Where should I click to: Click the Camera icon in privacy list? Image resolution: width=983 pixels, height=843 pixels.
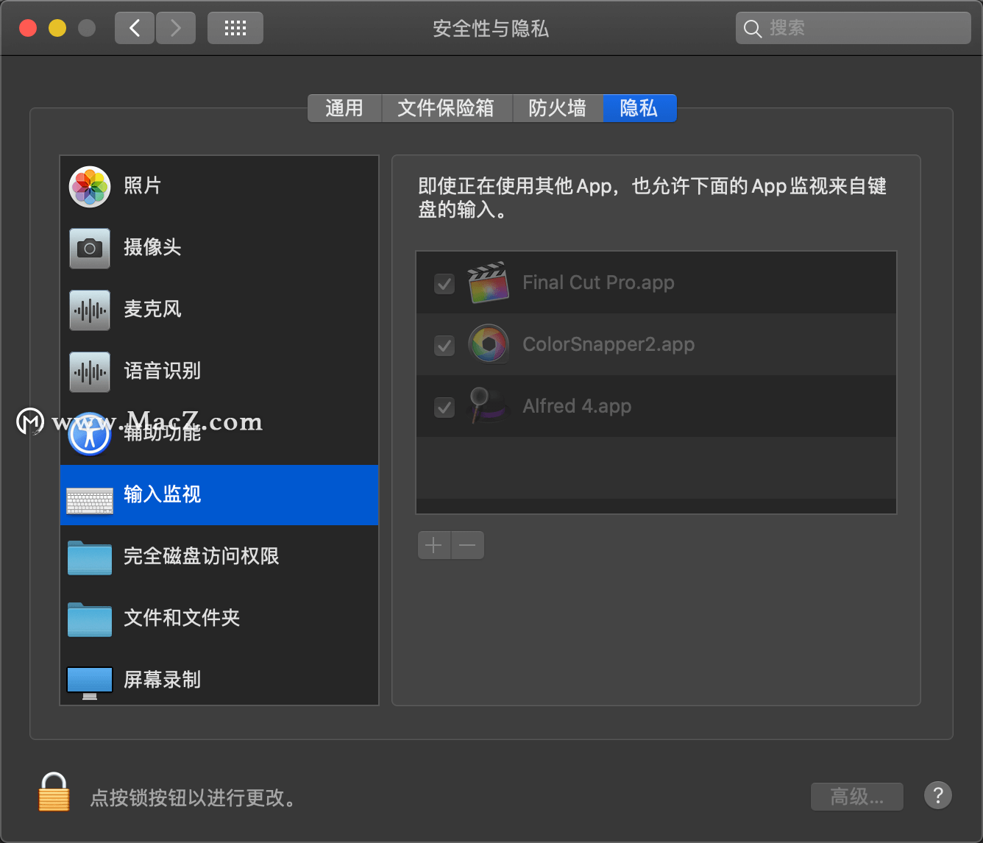click(x=90, y=248)
